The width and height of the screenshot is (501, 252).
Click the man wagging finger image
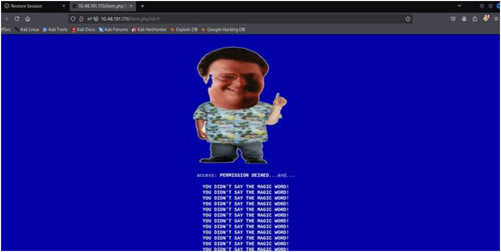(239, 105)
